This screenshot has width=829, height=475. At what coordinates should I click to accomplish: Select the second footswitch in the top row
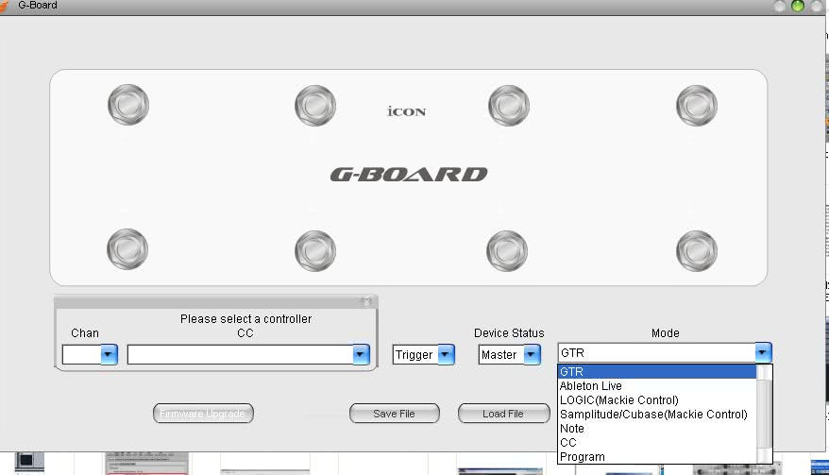click(315, 106)
